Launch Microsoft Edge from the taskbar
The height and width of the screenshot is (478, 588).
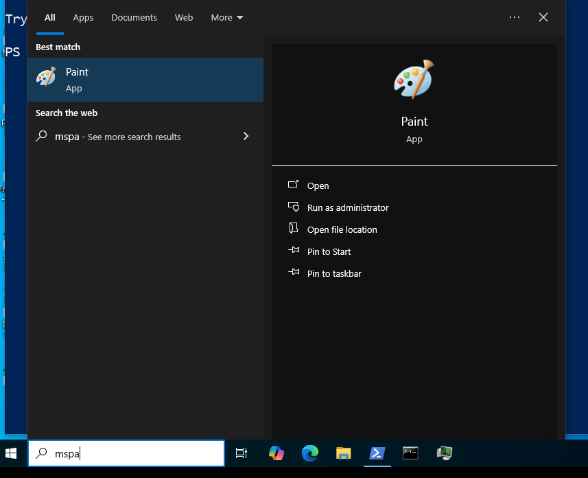[310, 453]
